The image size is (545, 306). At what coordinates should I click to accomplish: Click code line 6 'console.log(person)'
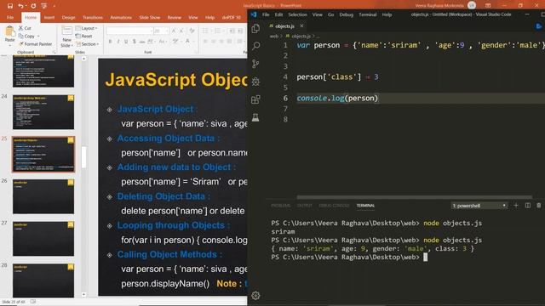337,99
